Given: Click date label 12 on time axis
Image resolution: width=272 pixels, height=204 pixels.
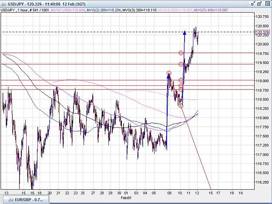Looking at the screenshot, I should tap(197, 193).
